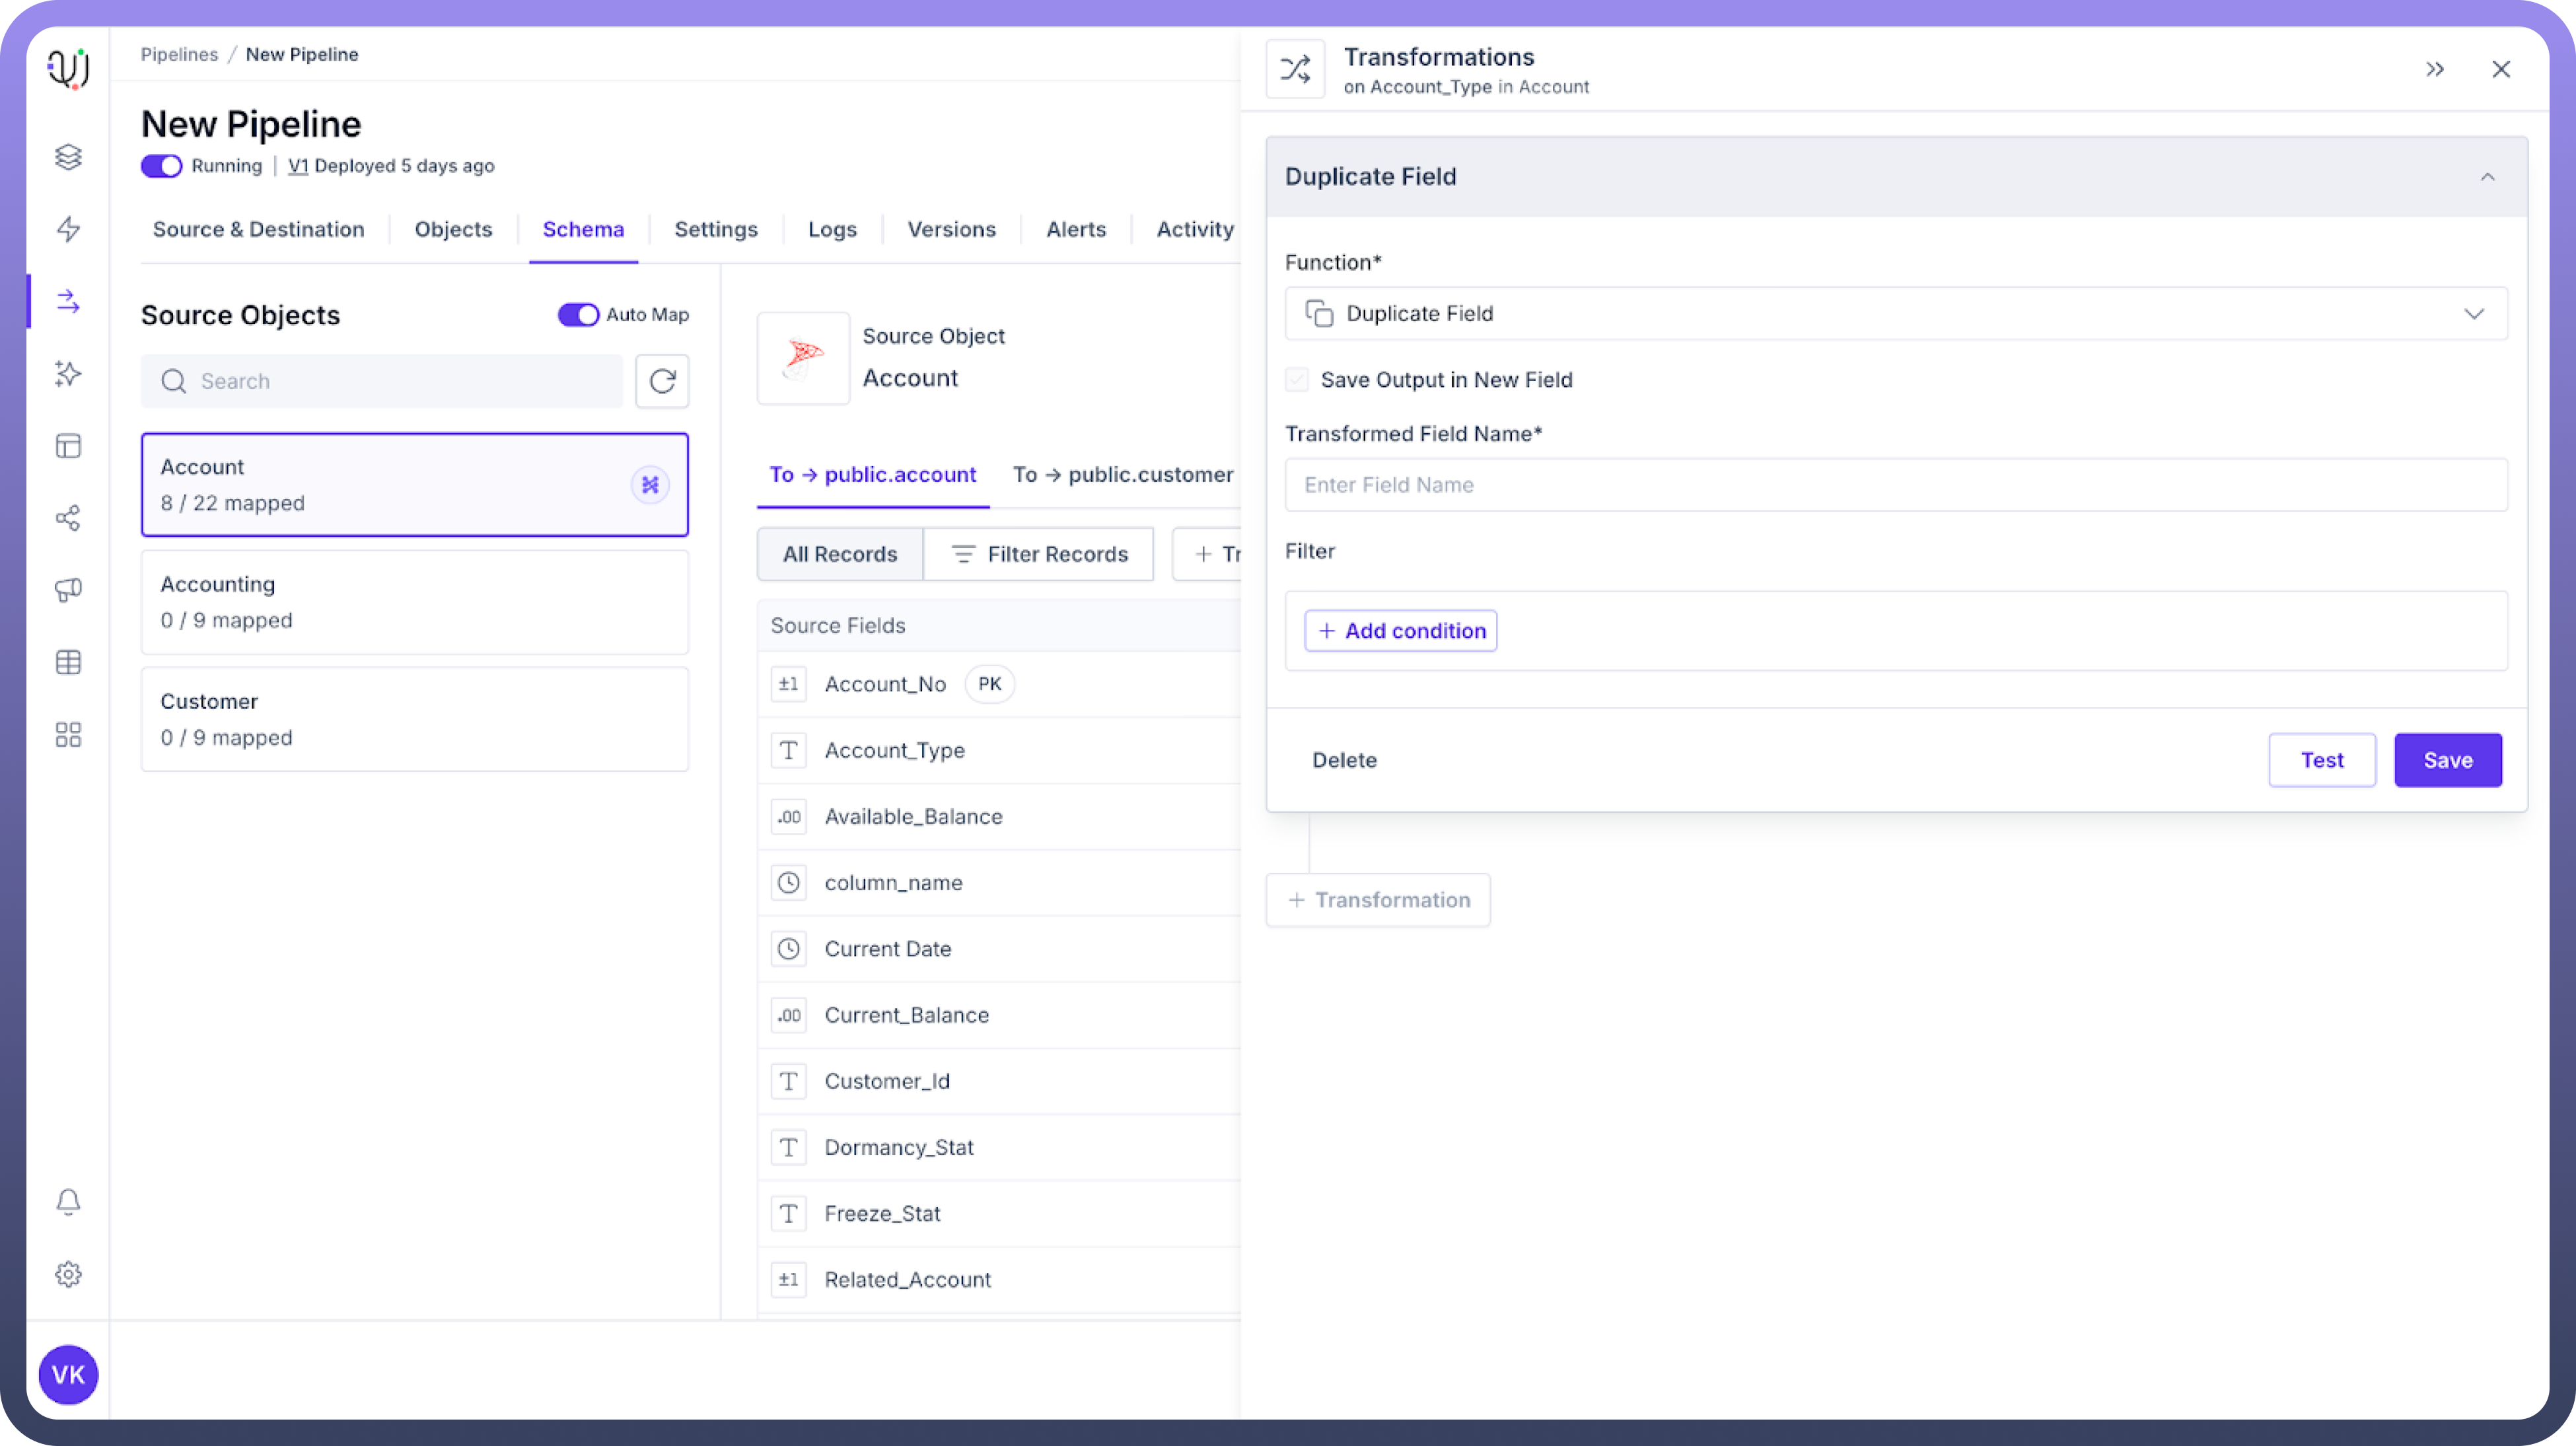Check Save Output in New Field
This screenshot has height=1446, width=2576.
click(1297, 380)
